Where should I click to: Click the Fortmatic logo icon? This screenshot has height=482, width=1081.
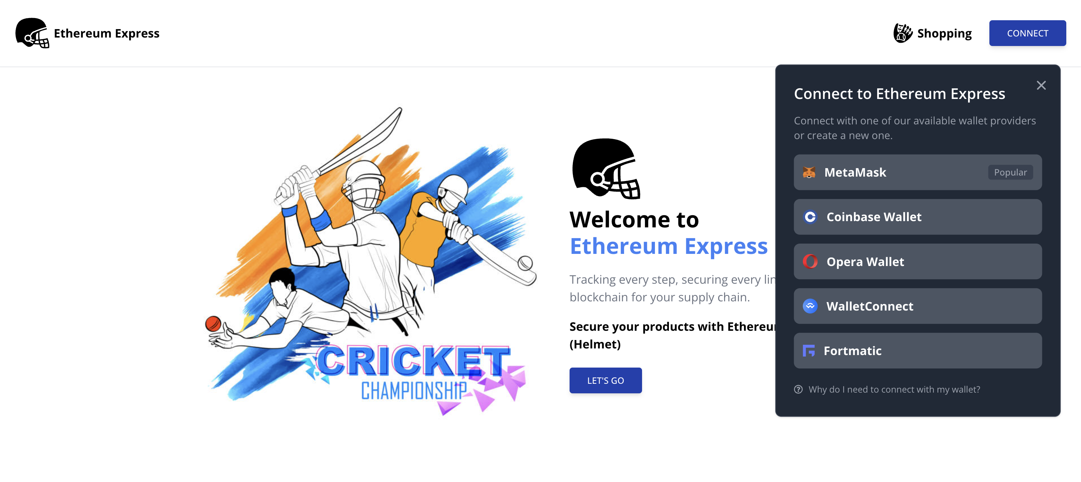coord(809,351)
